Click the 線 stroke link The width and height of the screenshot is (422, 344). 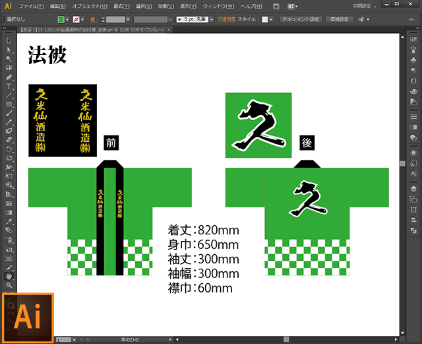click(93, 19)
